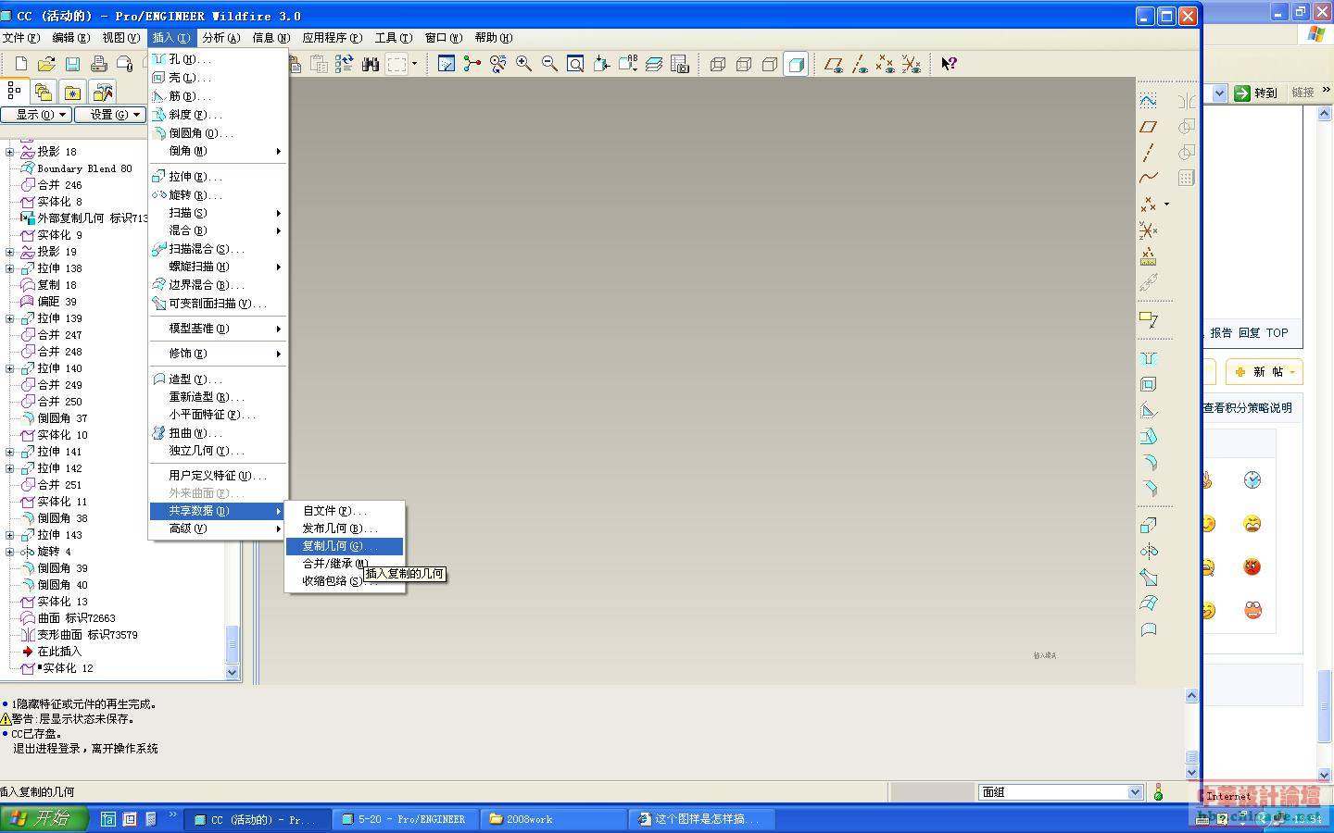The height and width of the screenshot is (833, 1334).
Task: Toggle datum points display
Action: (885, 64)
